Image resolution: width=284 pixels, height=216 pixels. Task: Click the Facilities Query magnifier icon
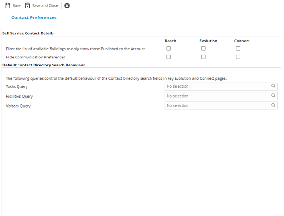coord(274,96)
